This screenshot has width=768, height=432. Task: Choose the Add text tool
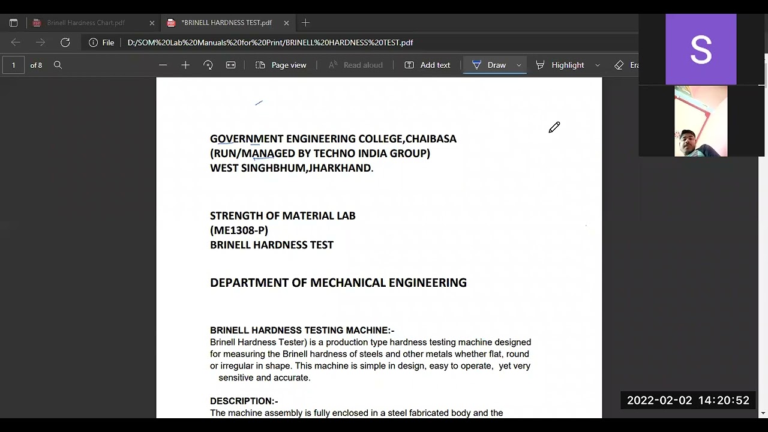pyautogui.click(x=427, y=65)
